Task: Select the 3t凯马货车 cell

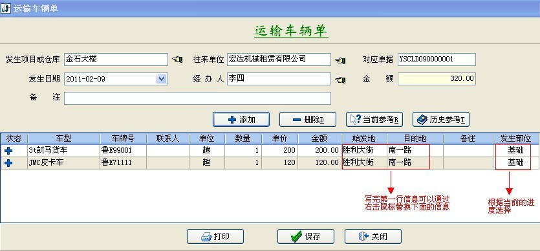Action: [x=64, y=151]
